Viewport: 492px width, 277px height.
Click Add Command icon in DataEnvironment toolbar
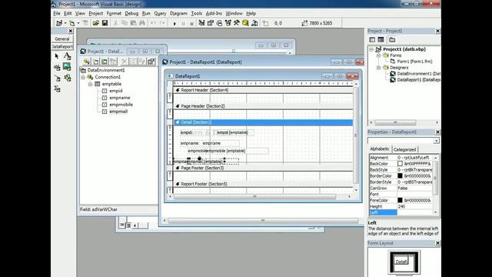(x=95, y=62)
